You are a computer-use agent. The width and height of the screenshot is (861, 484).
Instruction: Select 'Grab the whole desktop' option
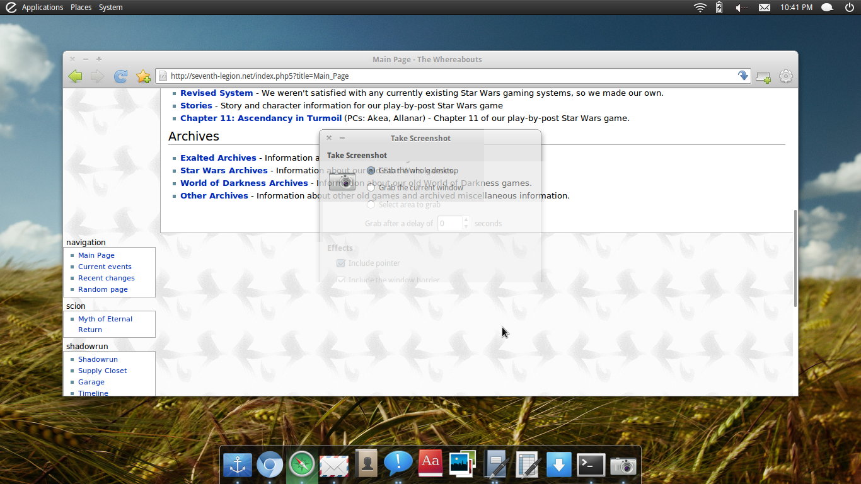pyautogui.click(x=371, y=171)
